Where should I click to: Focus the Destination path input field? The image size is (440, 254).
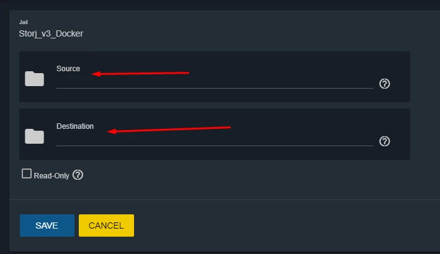pyautogui.click(x=215, y=140)
